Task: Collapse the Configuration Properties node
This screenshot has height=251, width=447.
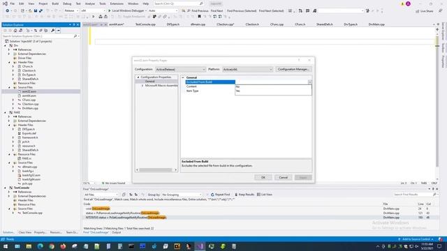Action: [138, 77]
